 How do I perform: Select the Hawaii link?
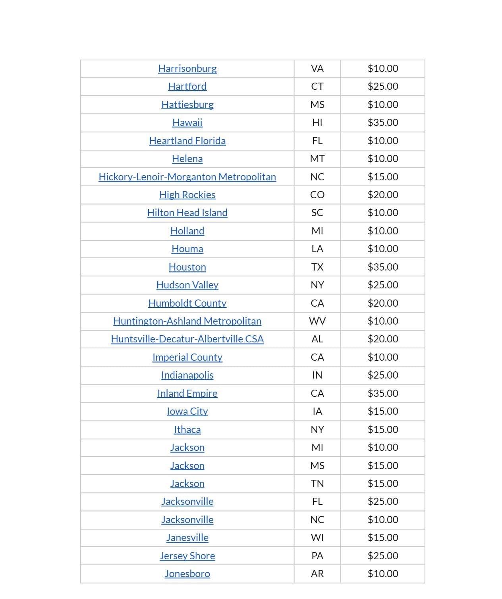click(x=187, y=122)
